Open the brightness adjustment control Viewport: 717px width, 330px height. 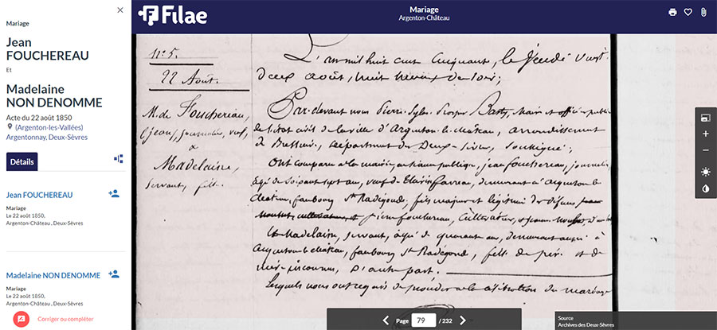(706, 171)
